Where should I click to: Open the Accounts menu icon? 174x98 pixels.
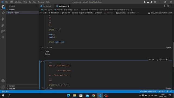click(3, 81)
